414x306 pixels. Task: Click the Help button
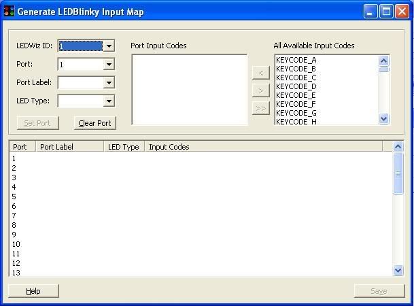tap(33, 291)
